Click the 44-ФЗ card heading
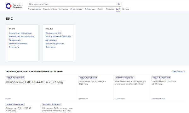This screenshot has height=113, width=189. pyautogui.click(x=12, y=29)
